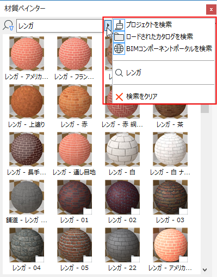
Task: Click the search filter magnifier icon
Action: (x=8, y=26)
